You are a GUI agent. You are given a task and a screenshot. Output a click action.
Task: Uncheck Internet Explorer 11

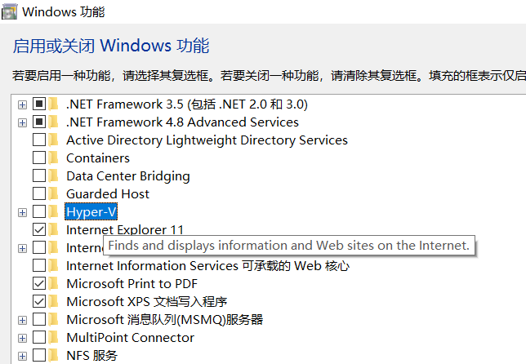(39, 230)
